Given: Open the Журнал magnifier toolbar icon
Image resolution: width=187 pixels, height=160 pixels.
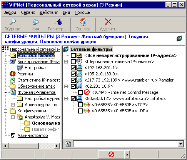Looking at the screenshot, I should tap(13, 22).
